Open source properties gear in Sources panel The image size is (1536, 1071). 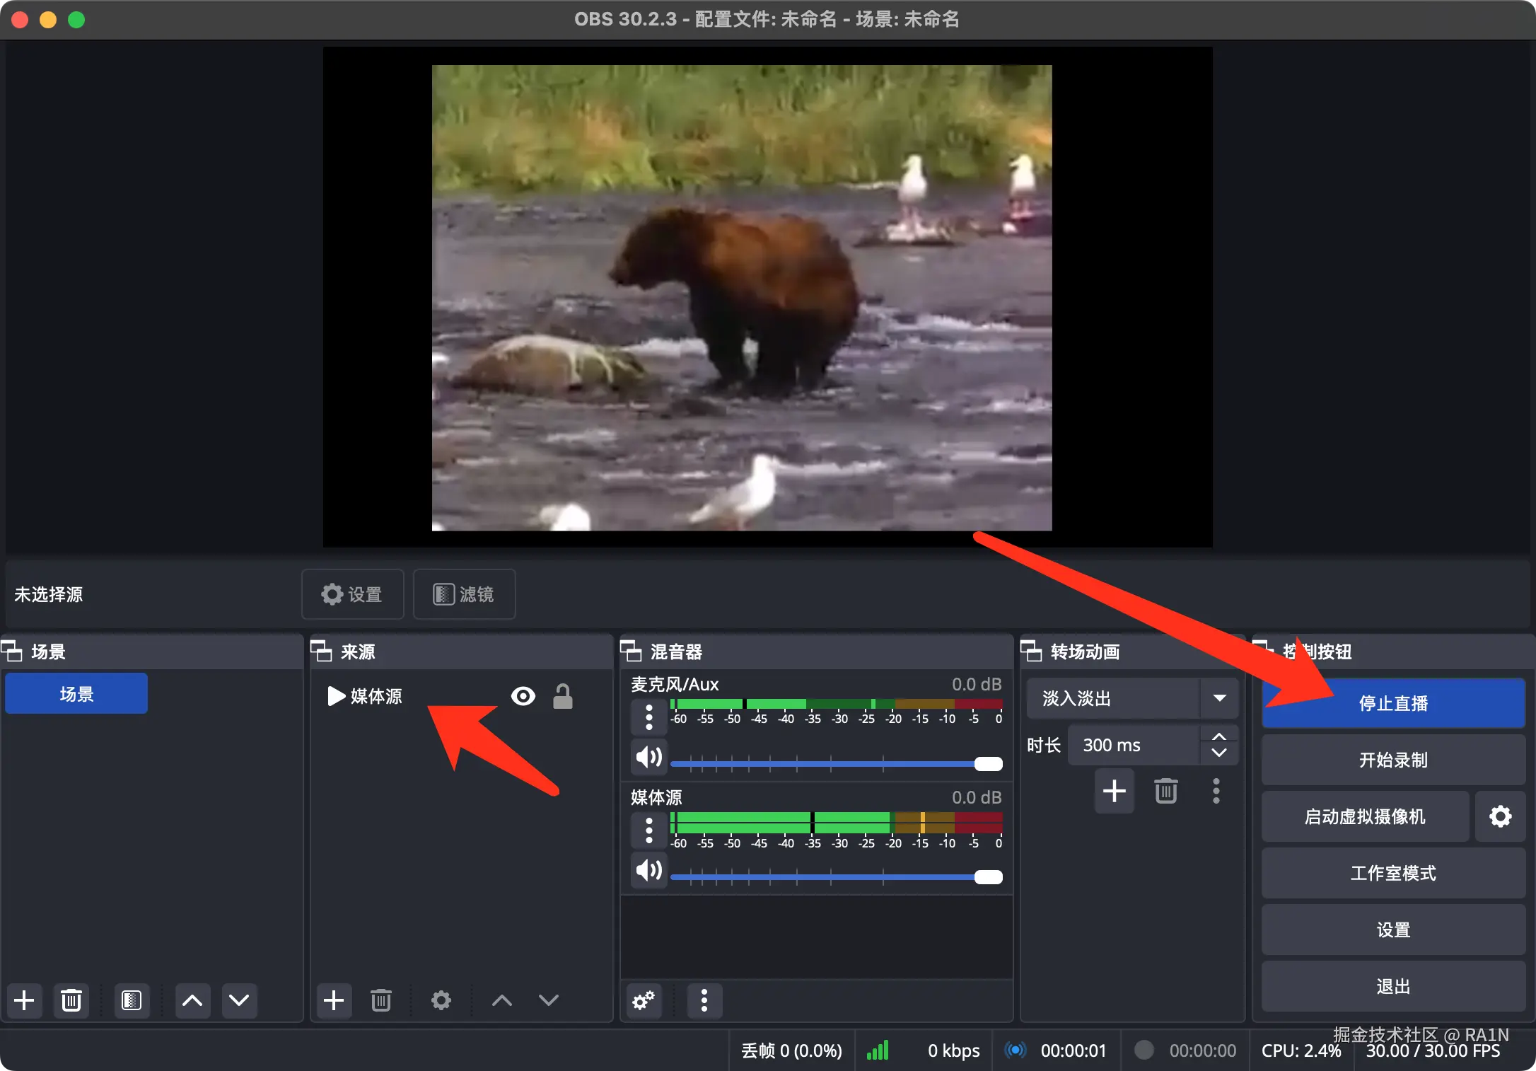(441, 1000)
